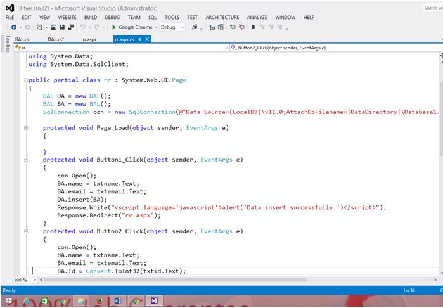Click the Quick Launch search box
Screen dimensions: 443x308
(x=433, y=8)
